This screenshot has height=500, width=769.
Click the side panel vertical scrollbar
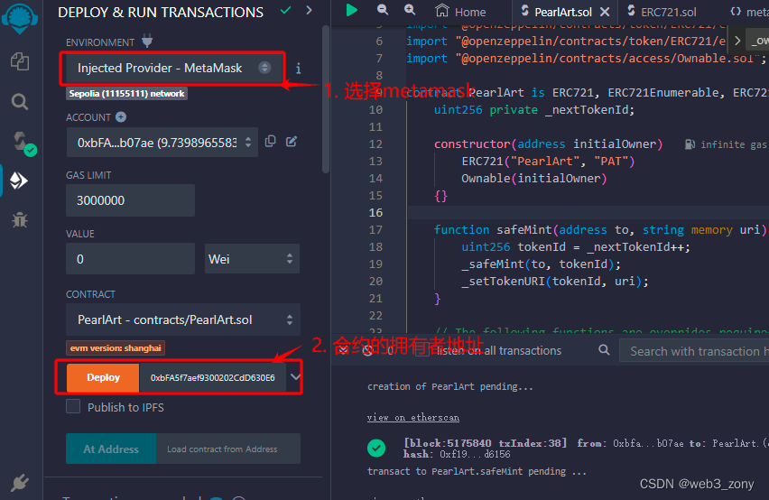click(326, 98)
